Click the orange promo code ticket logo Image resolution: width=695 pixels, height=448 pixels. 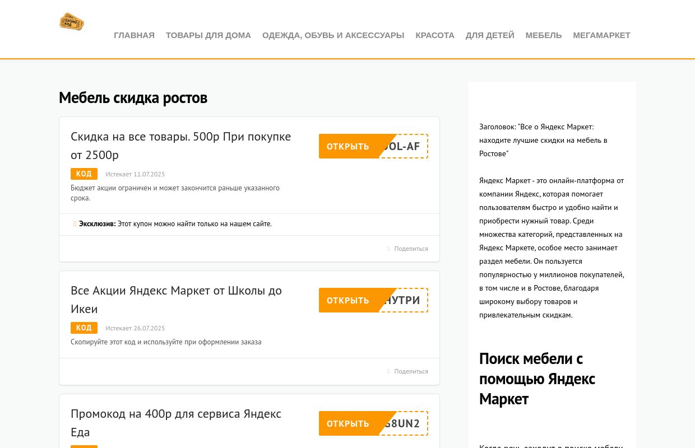pyautogui.click(x=71, y=22)
